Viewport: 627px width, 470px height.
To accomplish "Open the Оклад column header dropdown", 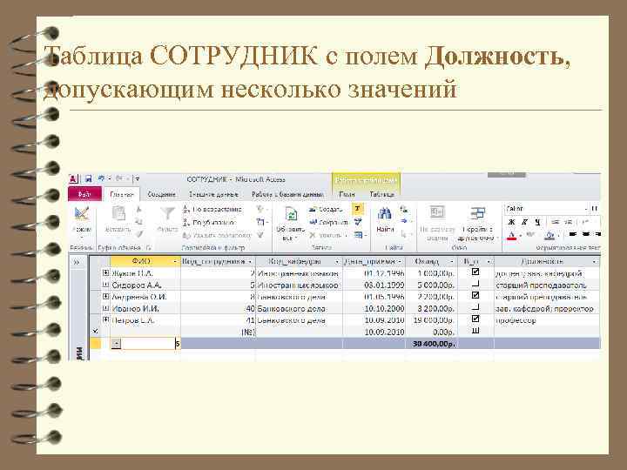I will pos(452,262).
